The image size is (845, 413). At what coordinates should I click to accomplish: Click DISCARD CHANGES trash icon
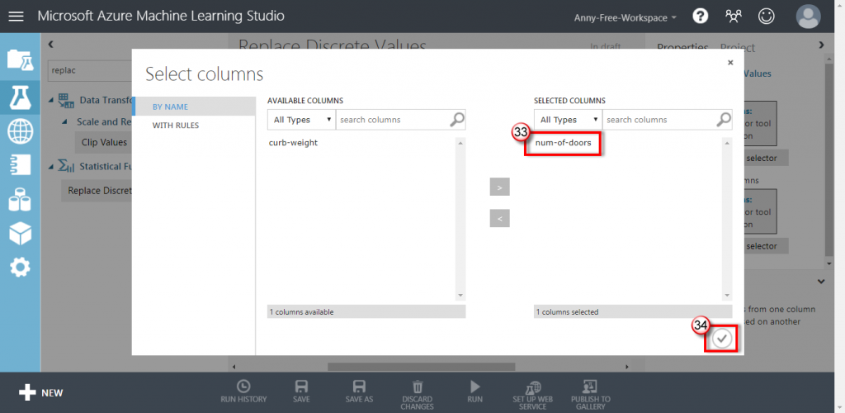tap(417, 395)
